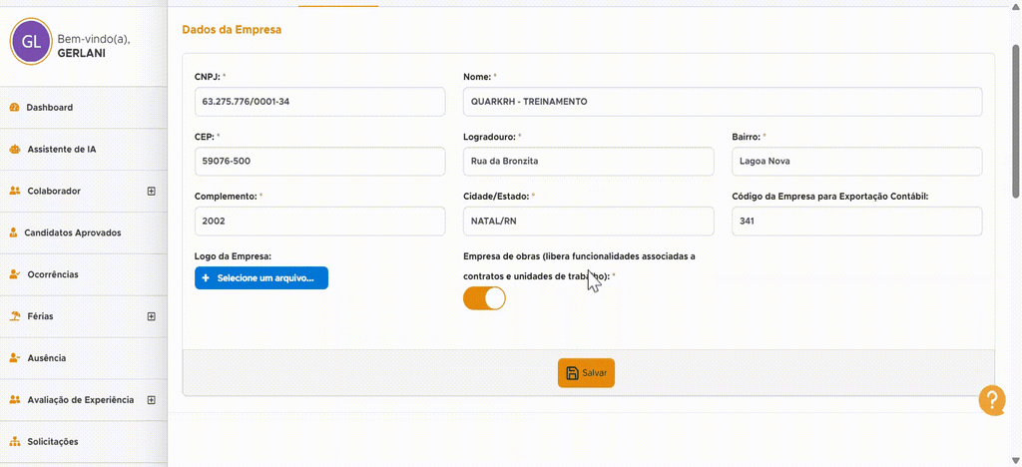Click the GL user avatar
This screenshot has height=467, width=1022.
(31, 42)
